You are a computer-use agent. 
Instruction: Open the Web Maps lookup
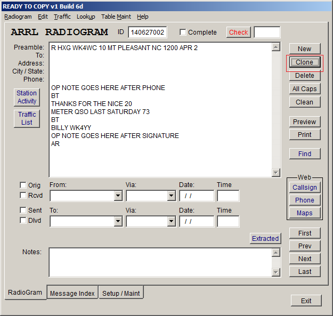click(305, 213)
